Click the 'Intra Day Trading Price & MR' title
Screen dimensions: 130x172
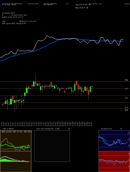click(x=48, y=129)
